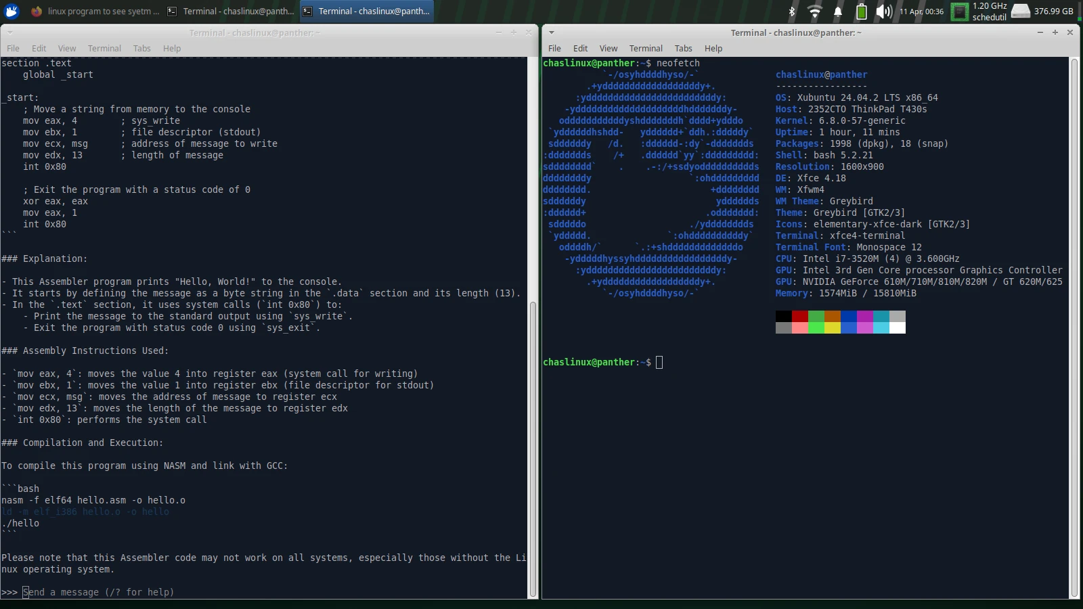
Task: Open the Wi-Fi network indicator
Action: coord(815,11)
